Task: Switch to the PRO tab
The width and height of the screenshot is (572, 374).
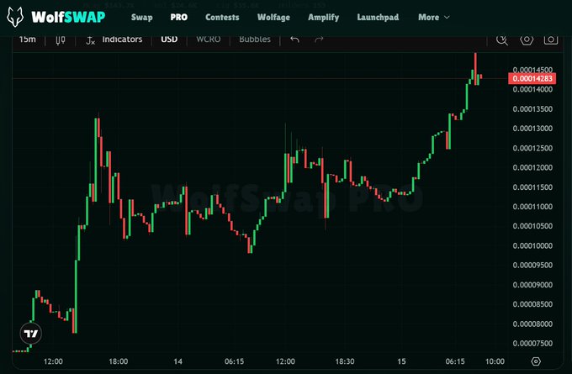Action: pyautogui.click(x=178, y=17)
